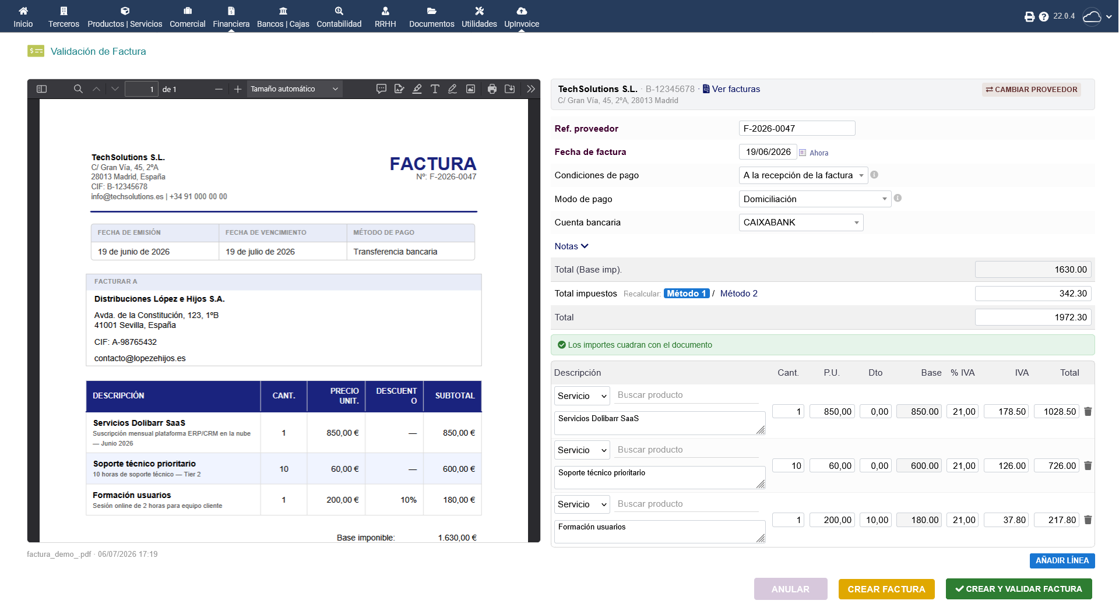The width and height of the screenshot is (1119, 611).
Task: Open the Cuenta bancaria CAIXABANK dropdown
Action: point(801,222)
